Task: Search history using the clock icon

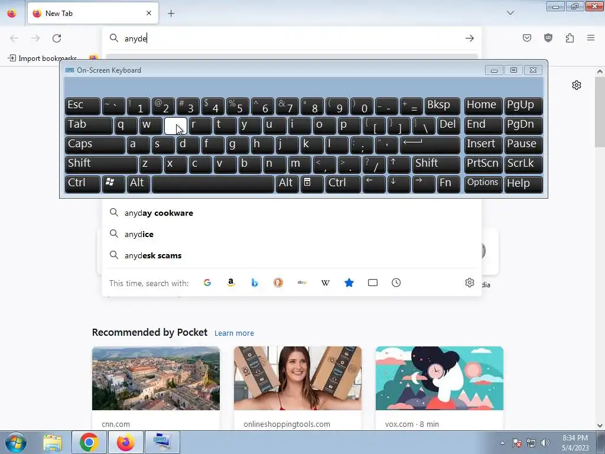Action: pos(396,283)
